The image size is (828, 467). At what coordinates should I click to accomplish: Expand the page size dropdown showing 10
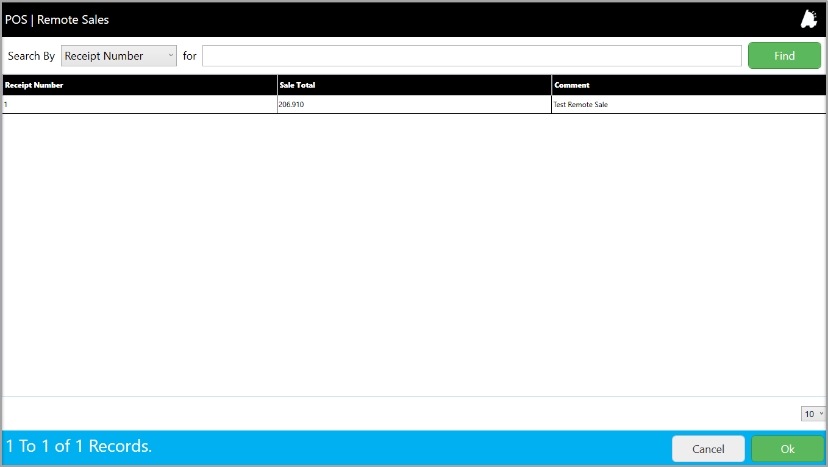(x=813, y=414)
